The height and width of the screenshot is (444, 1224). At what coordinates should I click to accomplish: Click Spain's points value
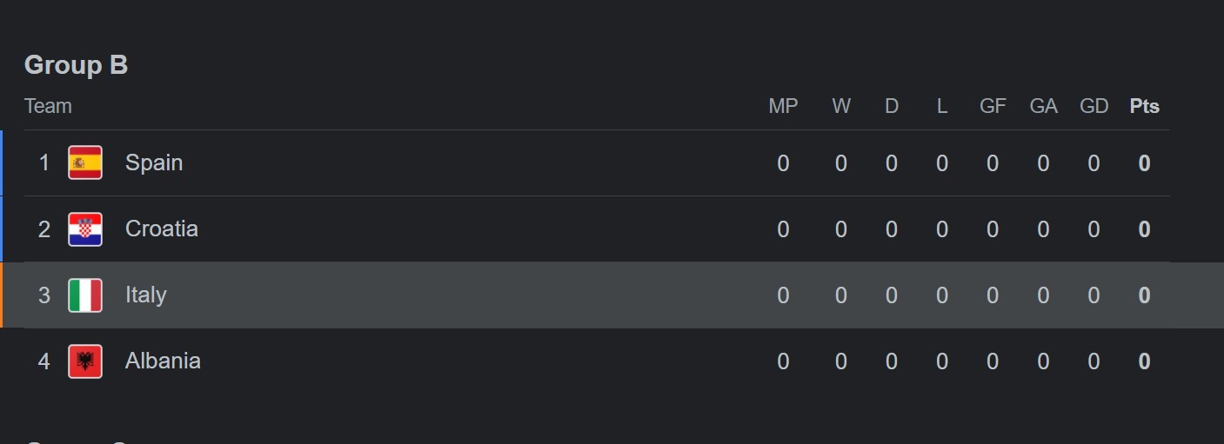point(1145,163)
